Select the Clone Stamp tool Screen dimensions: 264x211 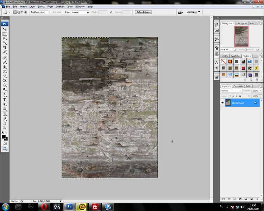tap(5, 67)
